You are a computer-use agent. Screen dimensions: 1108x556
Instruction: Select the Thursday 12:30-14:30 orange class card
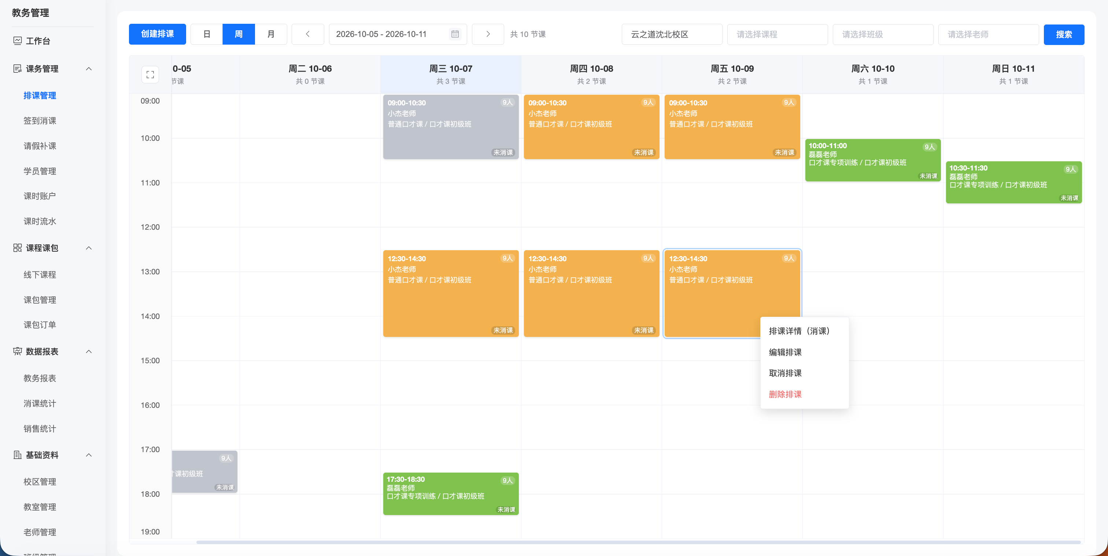tap(591, 294)
